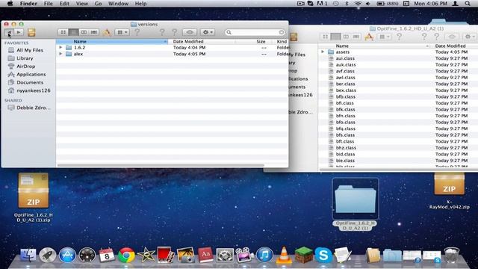478x269 pixels.
Task: Select Debbie Zdro... shared computer
Action: 33,108
